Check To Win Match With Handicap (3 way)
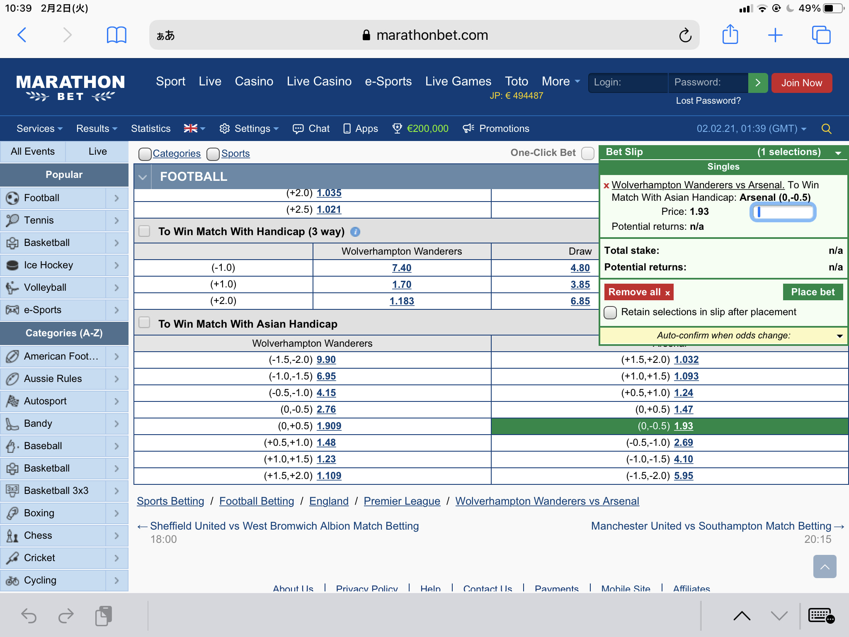 point(144,231)
